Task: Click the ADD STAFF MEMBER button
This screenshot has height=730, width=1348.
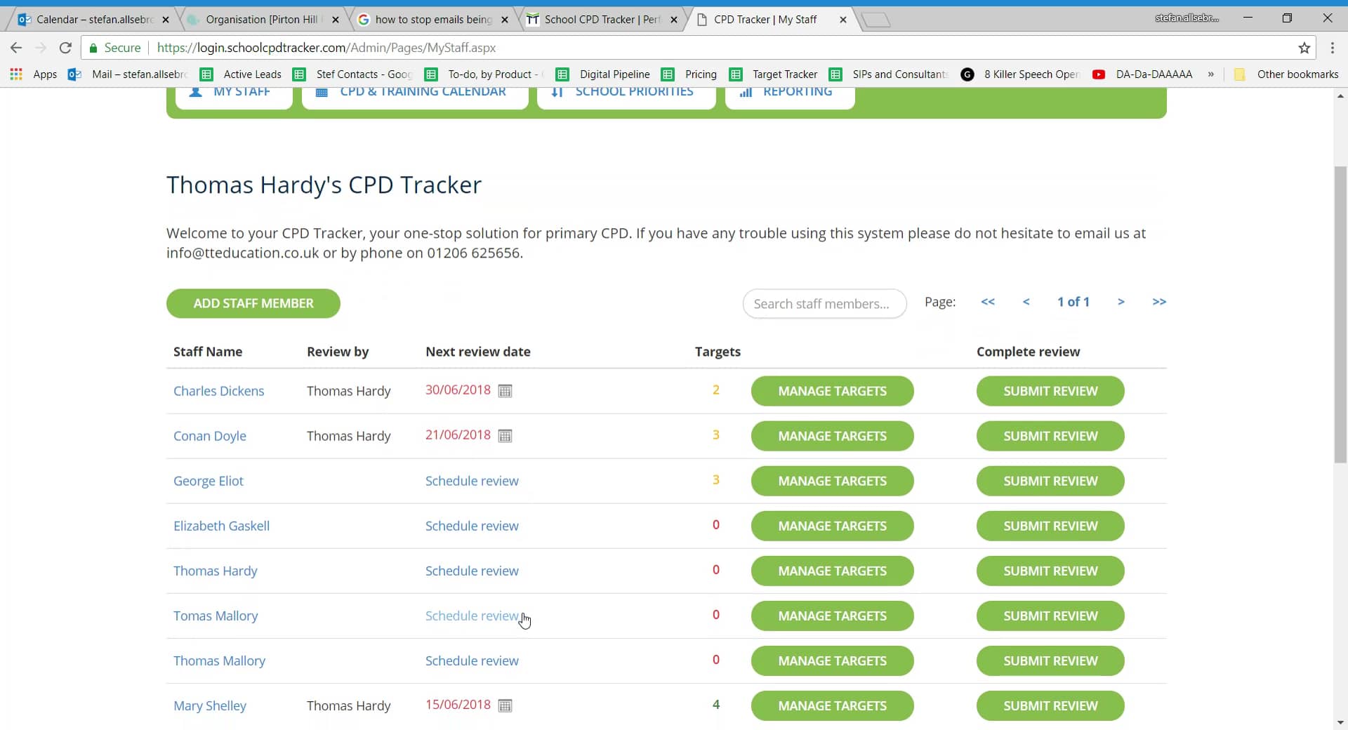Action: coord(253,303)
